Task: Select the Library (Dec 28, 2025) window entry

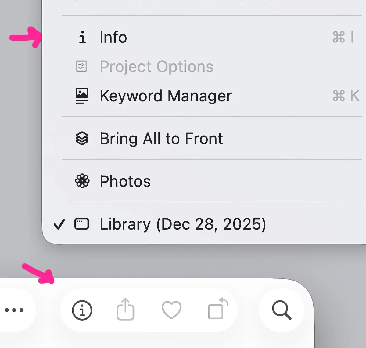Action: [x=183, y=224]
